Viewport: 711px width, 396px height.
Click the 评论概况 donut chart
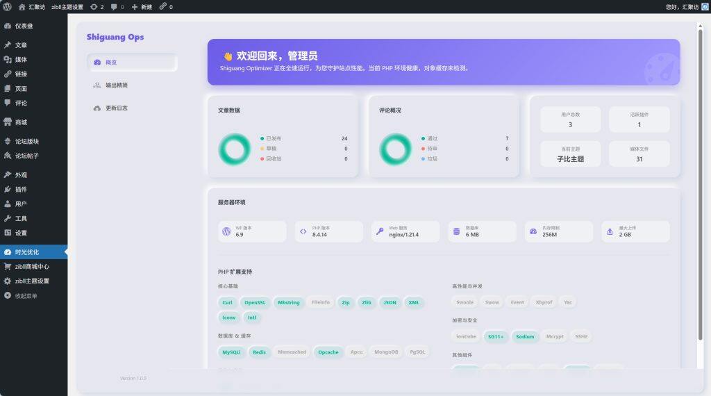pos(395,149)
